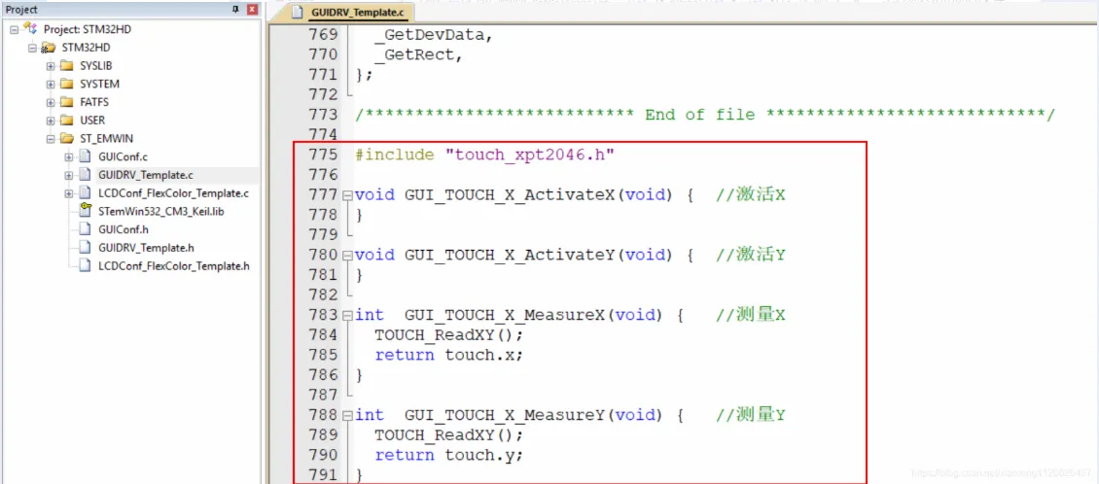
Task: Select the SYSLIB group label
Action: [x=96, y=66]
